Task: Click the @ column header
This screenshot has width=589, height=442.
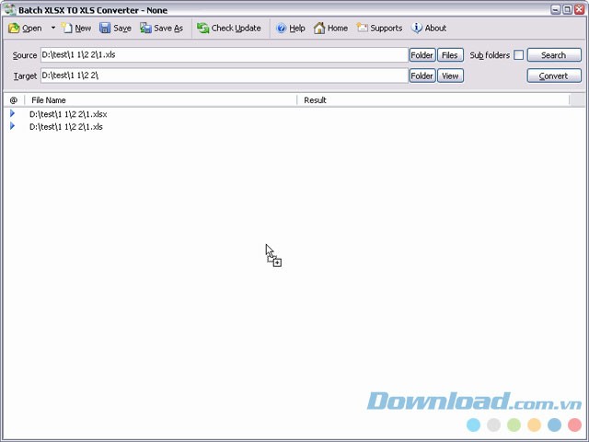Action: [x=14, y=100]
